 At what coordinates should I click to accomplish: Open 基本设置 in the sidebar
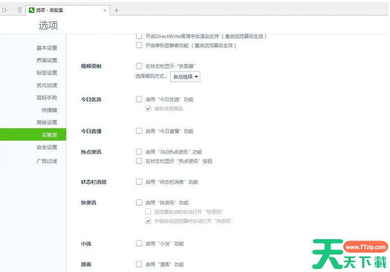pos(47,48)
